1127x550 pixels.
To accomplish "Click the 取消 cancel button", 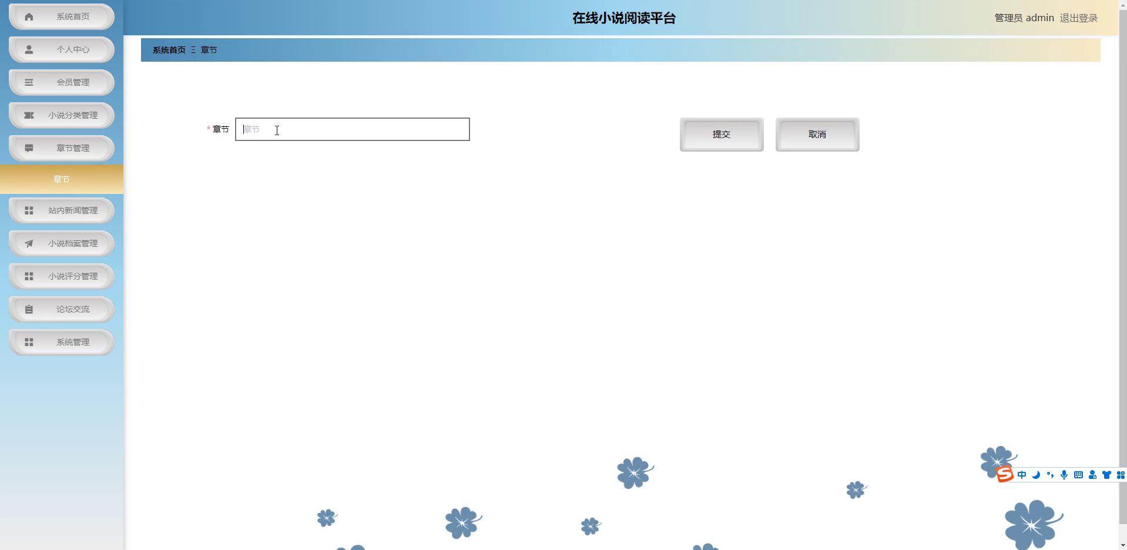I will [x=817, y=135].
